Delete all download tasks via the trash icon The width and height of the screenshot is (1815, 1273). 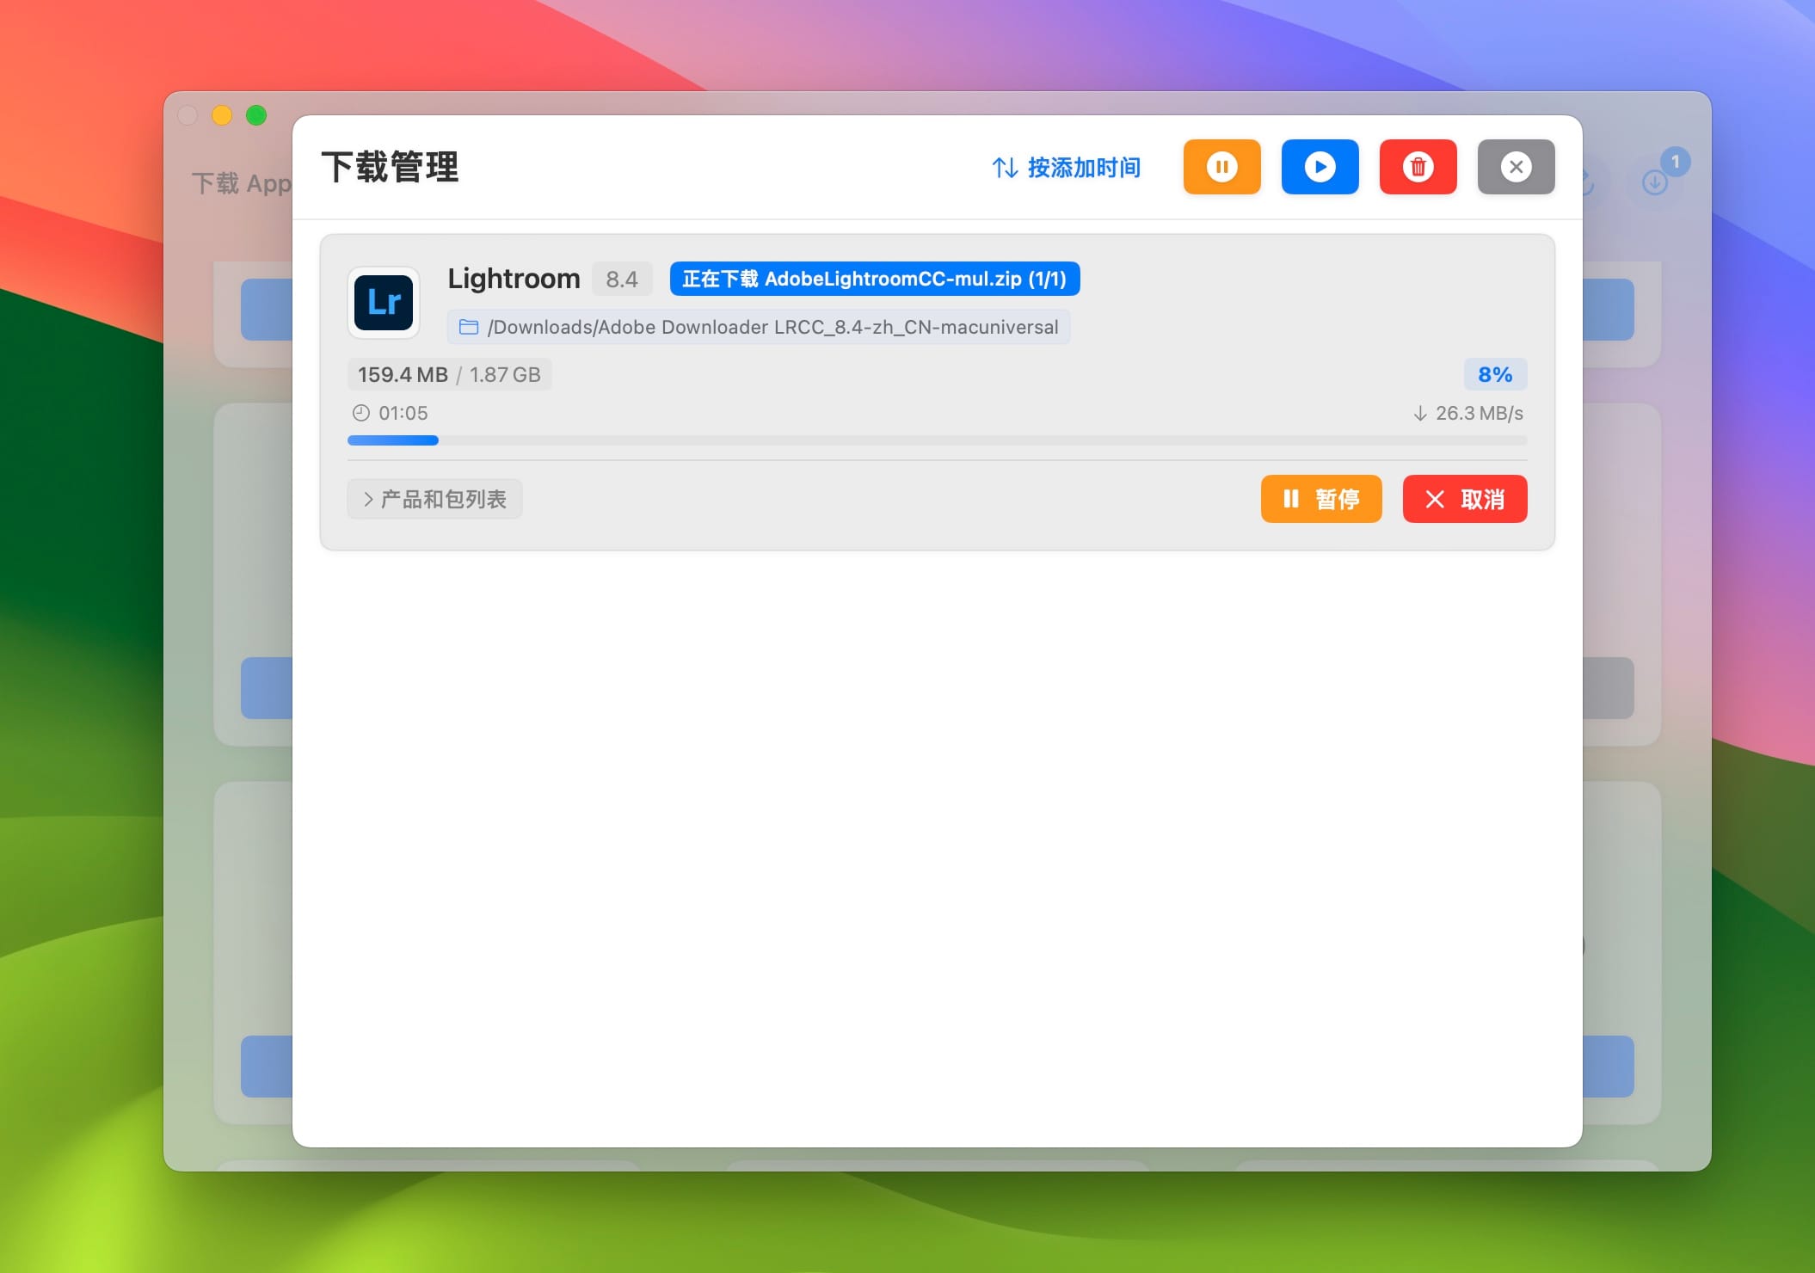[1418, 167]
